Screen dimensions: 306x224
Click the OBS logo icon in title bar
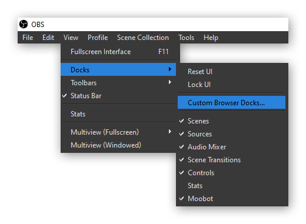tap(24, 24)
